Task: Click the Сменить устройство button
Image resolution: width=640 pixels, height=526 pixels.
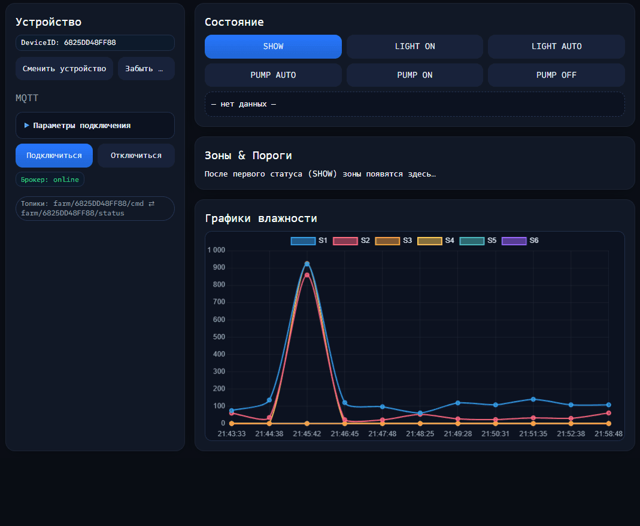Action: 64,69
